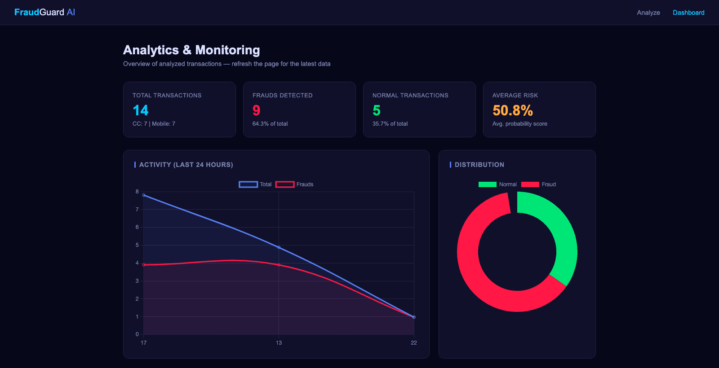Screen dimensions: 719x368
Task: Click the "35.7% of total" text
Action: coord(390,124)
